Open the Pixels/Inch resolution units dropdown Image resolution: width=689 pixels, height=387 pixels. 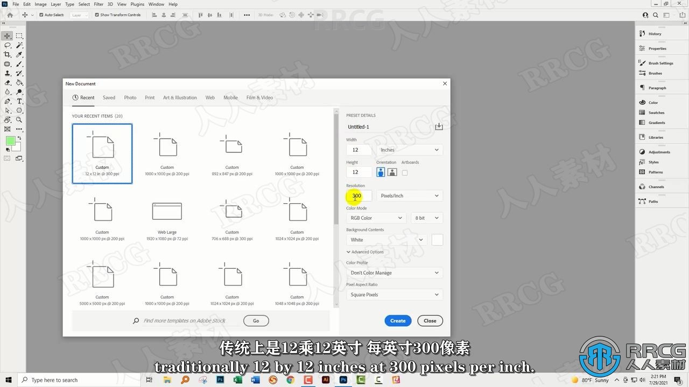(x=410, y=196)
